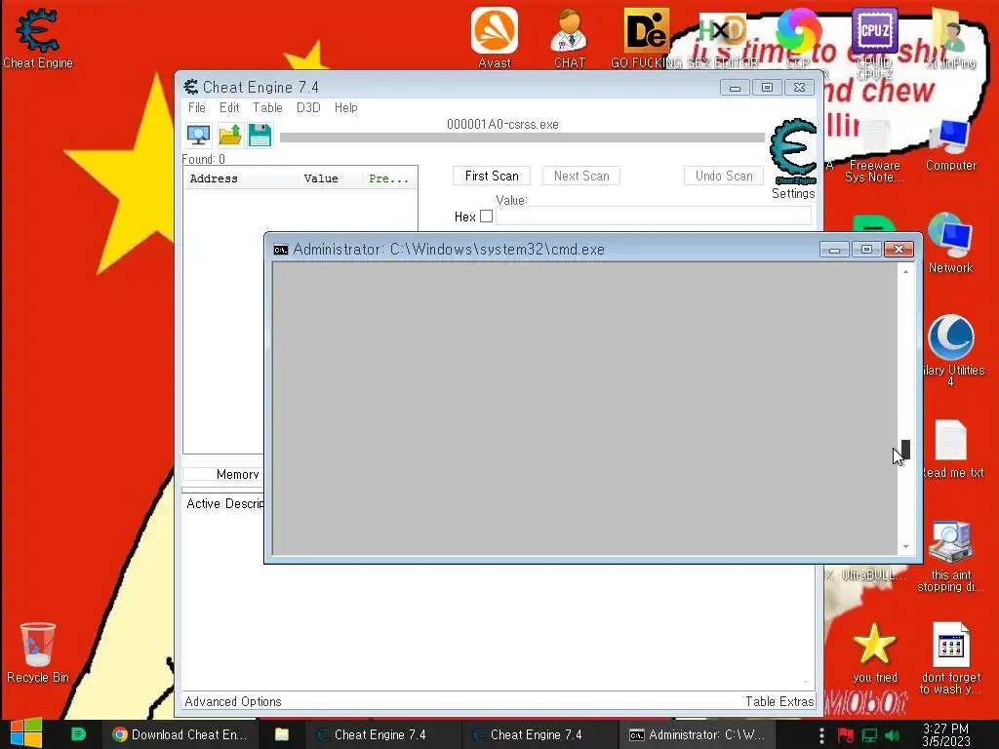Viewport: 999px width, 749px height.
Task: Click the Active Description column header
Action: 225,503
